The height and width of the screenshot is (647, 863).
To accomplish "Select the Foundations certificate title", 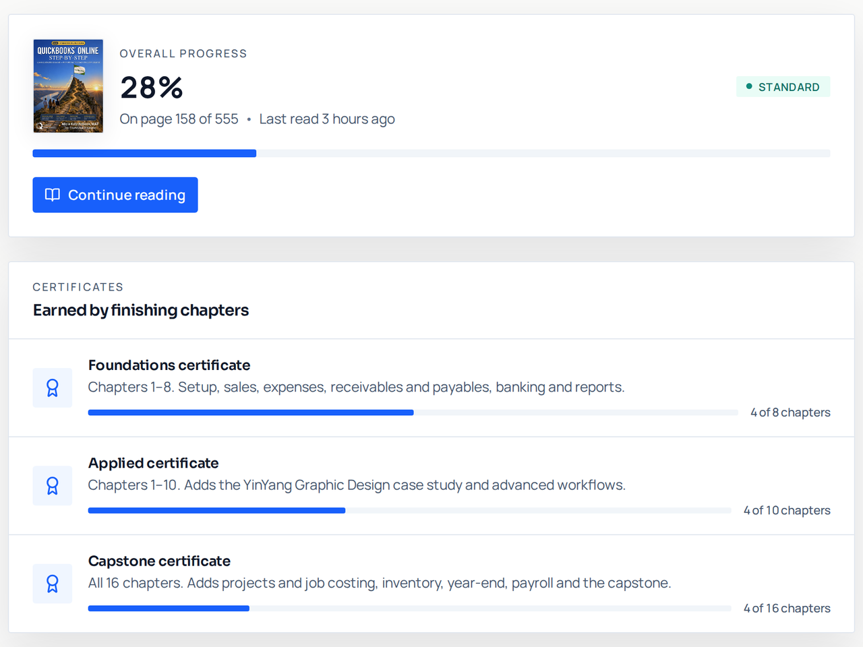I will (169, 365).
